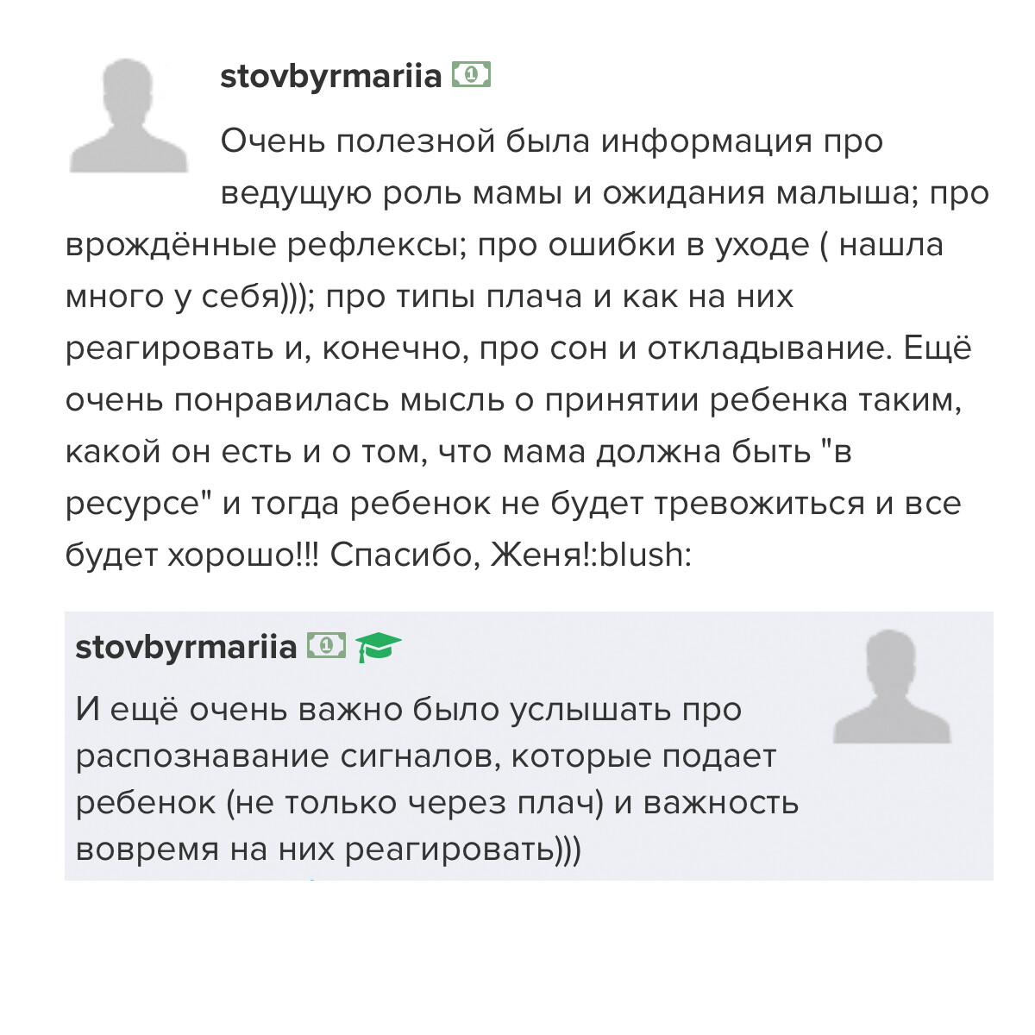Click the banknote badge beside the top username

[x=471, y=76]
